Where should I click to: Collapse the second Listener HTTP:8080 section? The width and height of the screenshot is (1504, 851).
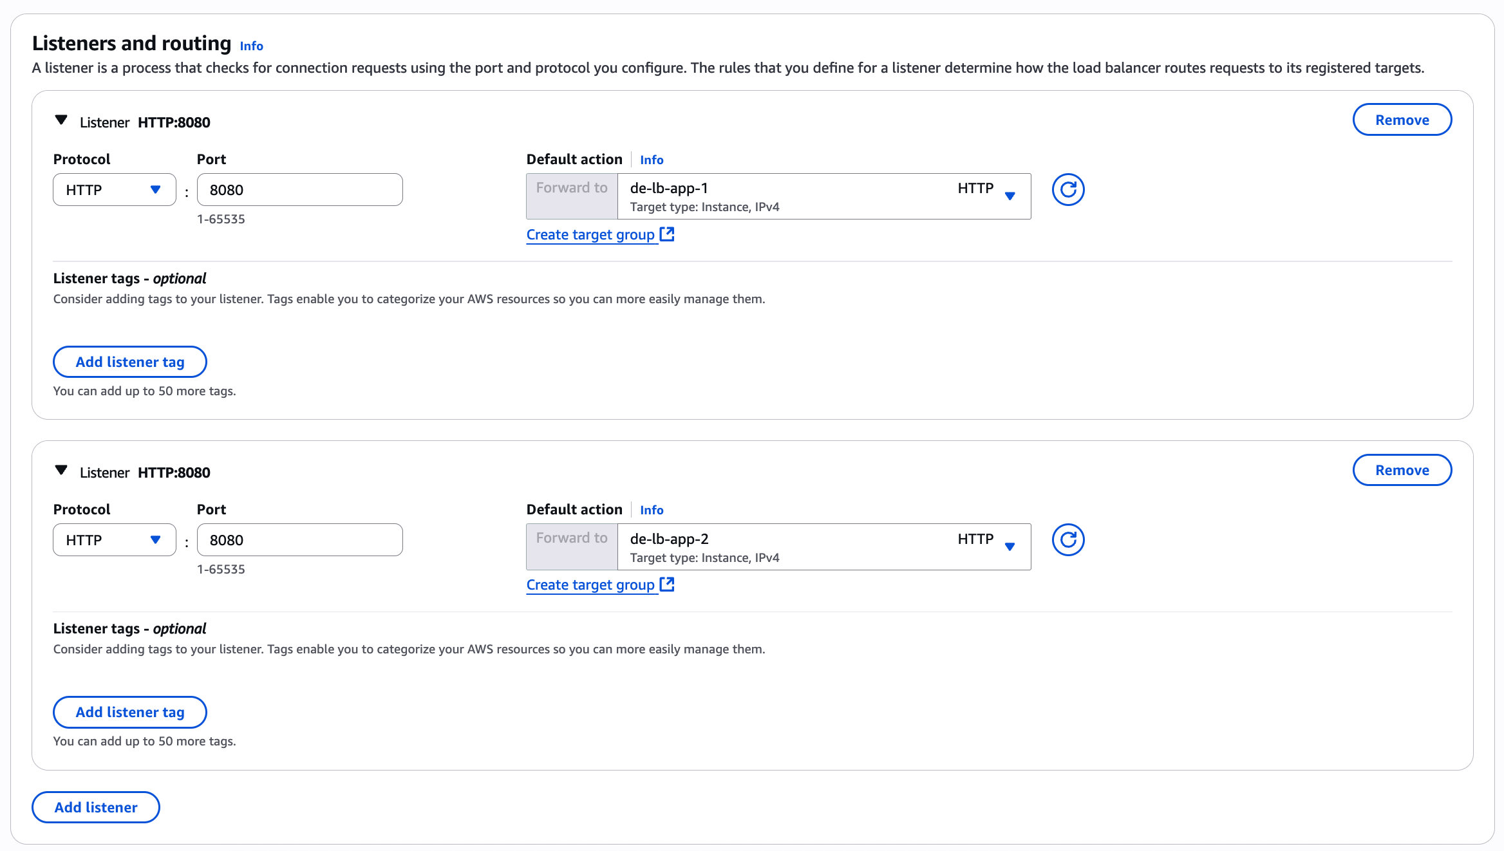coord(61,471)
